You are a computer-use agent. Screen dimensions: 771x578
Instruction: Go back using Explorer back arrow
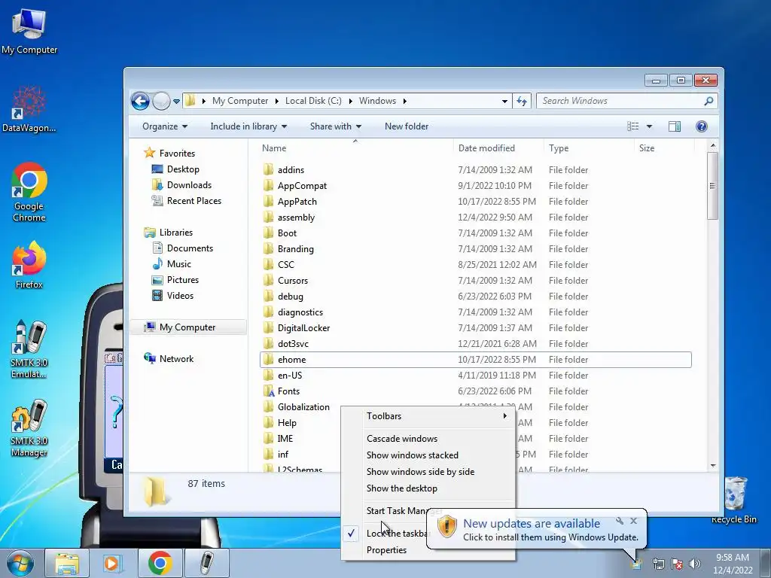click(x=140, y=102)
